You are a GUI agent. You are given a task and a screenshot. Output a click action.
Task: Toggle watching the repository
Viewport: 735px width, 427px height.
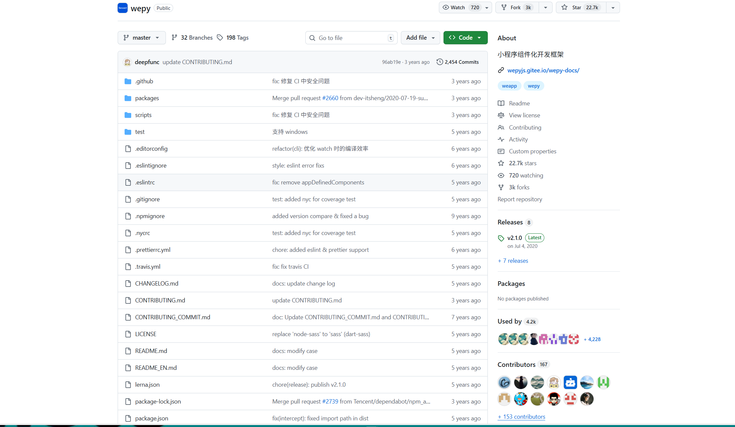tap(458, 7)
